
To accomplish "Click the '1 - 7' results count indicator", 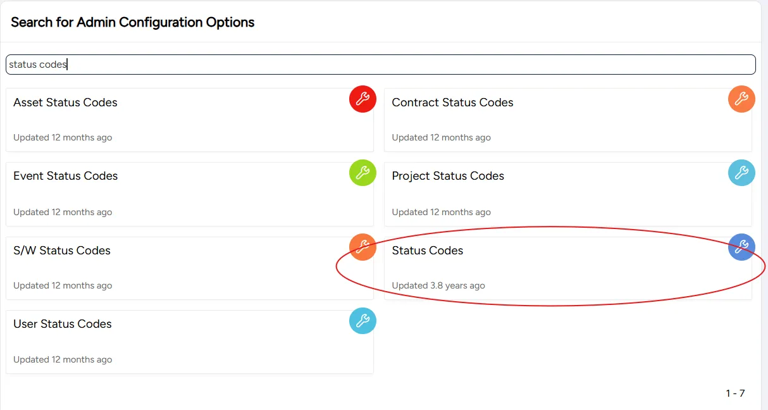I will 735,394.
